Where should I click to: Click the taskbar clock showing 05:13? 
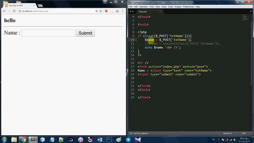point(244,140)
